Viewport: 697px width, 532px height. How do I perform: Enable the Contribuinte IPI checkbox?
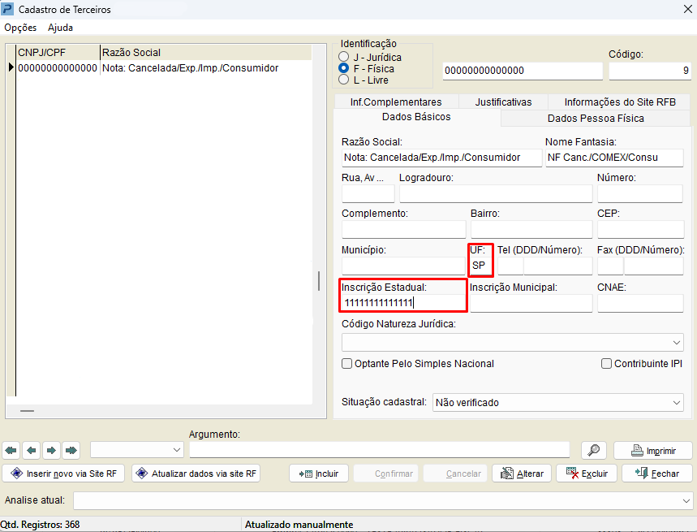pos(606,363)
